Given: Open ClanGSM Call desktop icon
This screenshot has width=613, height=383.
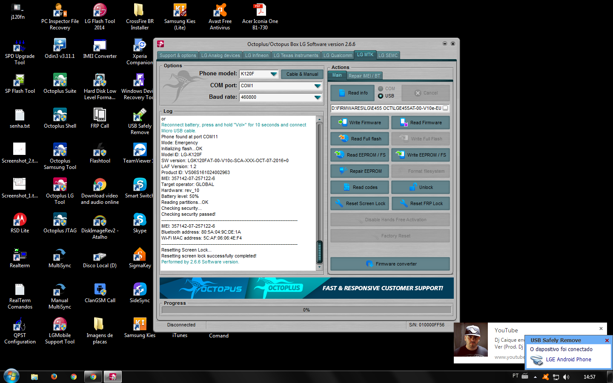Looking at the screenshot, I should 100,293.
